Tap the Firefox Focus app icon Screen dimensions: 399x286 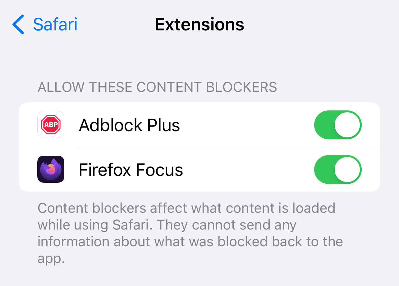pos(51,169)
